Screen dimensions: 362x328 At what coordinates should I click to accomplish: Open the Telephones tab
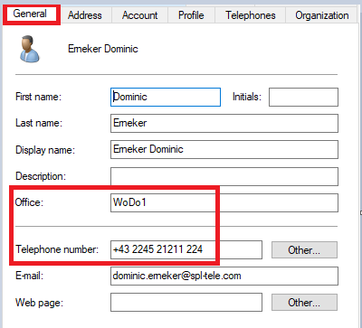(x=251, y=15)
